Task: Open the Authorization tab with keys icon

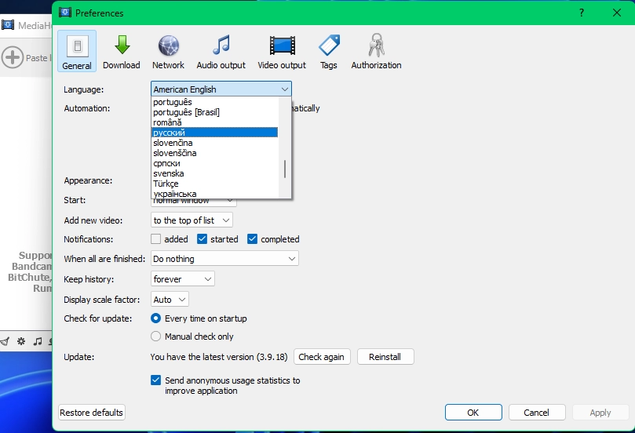Action: click(x=376, y=52)
